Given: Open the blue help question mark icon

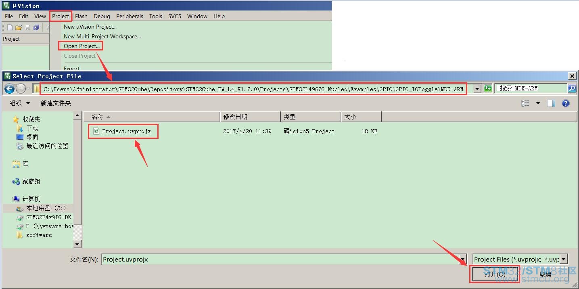Looking at the screenshot, I should 566,103.
